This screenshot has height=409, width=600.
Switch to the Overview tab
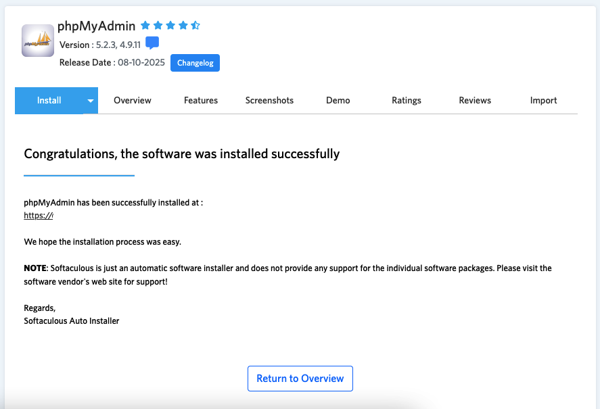133,101
